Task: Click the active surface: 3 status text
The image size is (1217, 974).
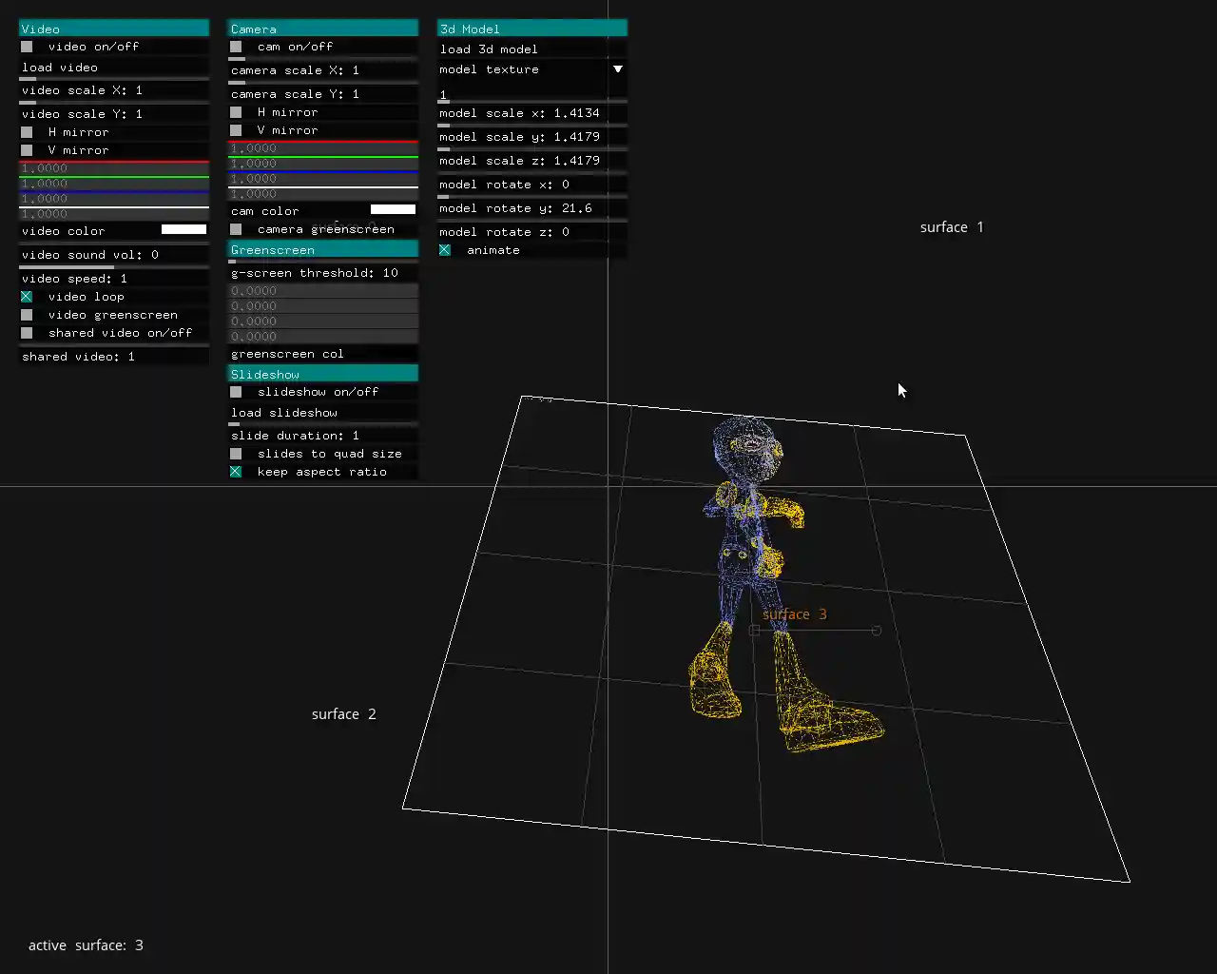Action: [x=86, y=945]
